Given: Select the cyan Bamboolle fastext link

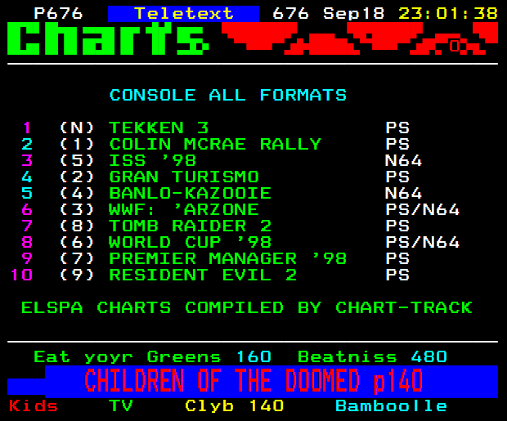Looking at the screenshot, I should tap(391, 405).
